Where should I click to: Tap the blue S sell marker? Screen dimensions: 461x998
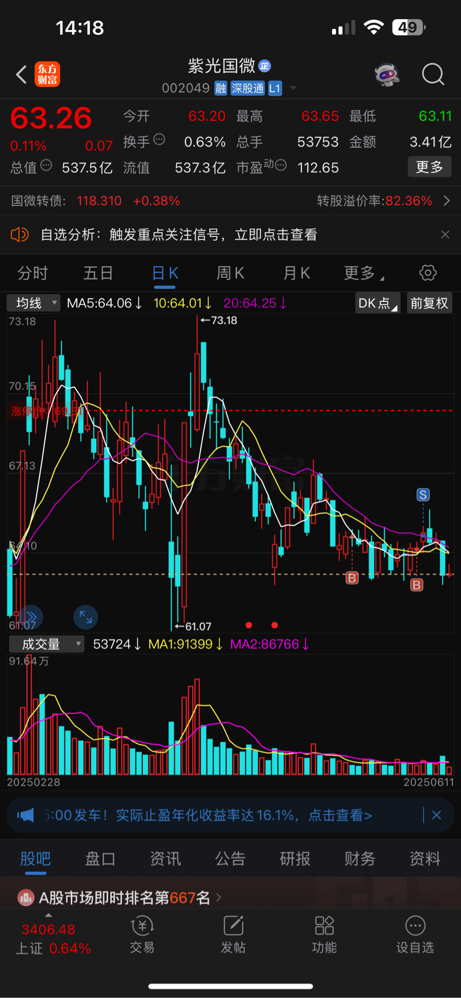[423, 495]
